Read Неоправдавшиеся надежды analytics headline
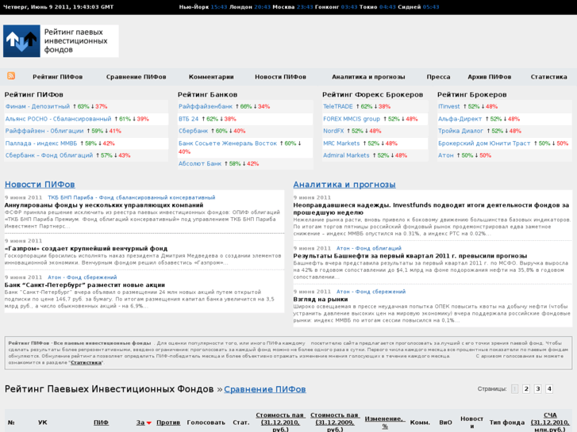Image resolution: width=577 pixels, height=432 pixels. pos(431,208)
